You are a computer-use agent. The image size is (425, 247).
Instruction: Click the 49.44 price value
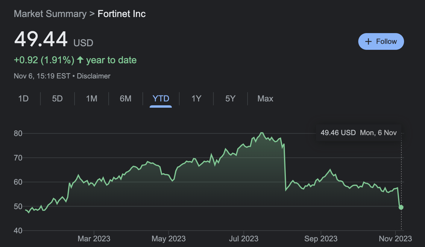[41, 40]
